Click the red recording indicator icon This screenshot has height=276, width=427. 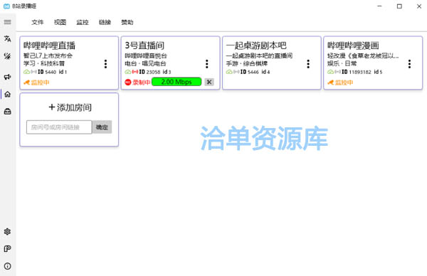(x=128, y=82)
